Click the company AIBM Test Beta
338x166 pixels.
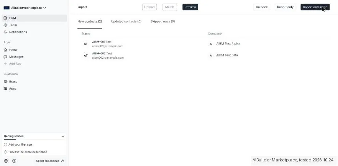pyautogui.click(x=227, y=55)
